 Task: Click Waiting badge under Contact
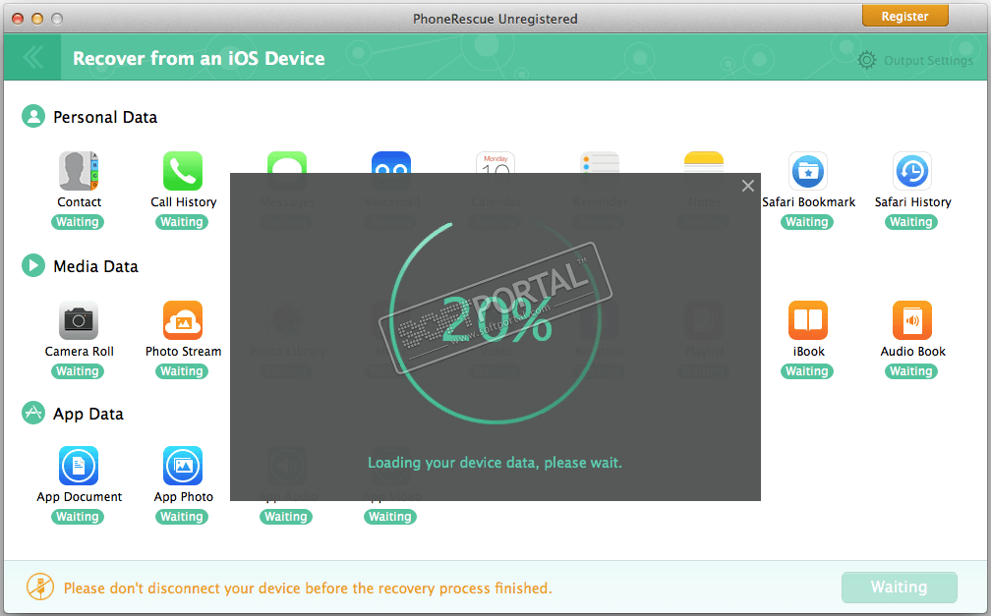(x=78, y=222)
